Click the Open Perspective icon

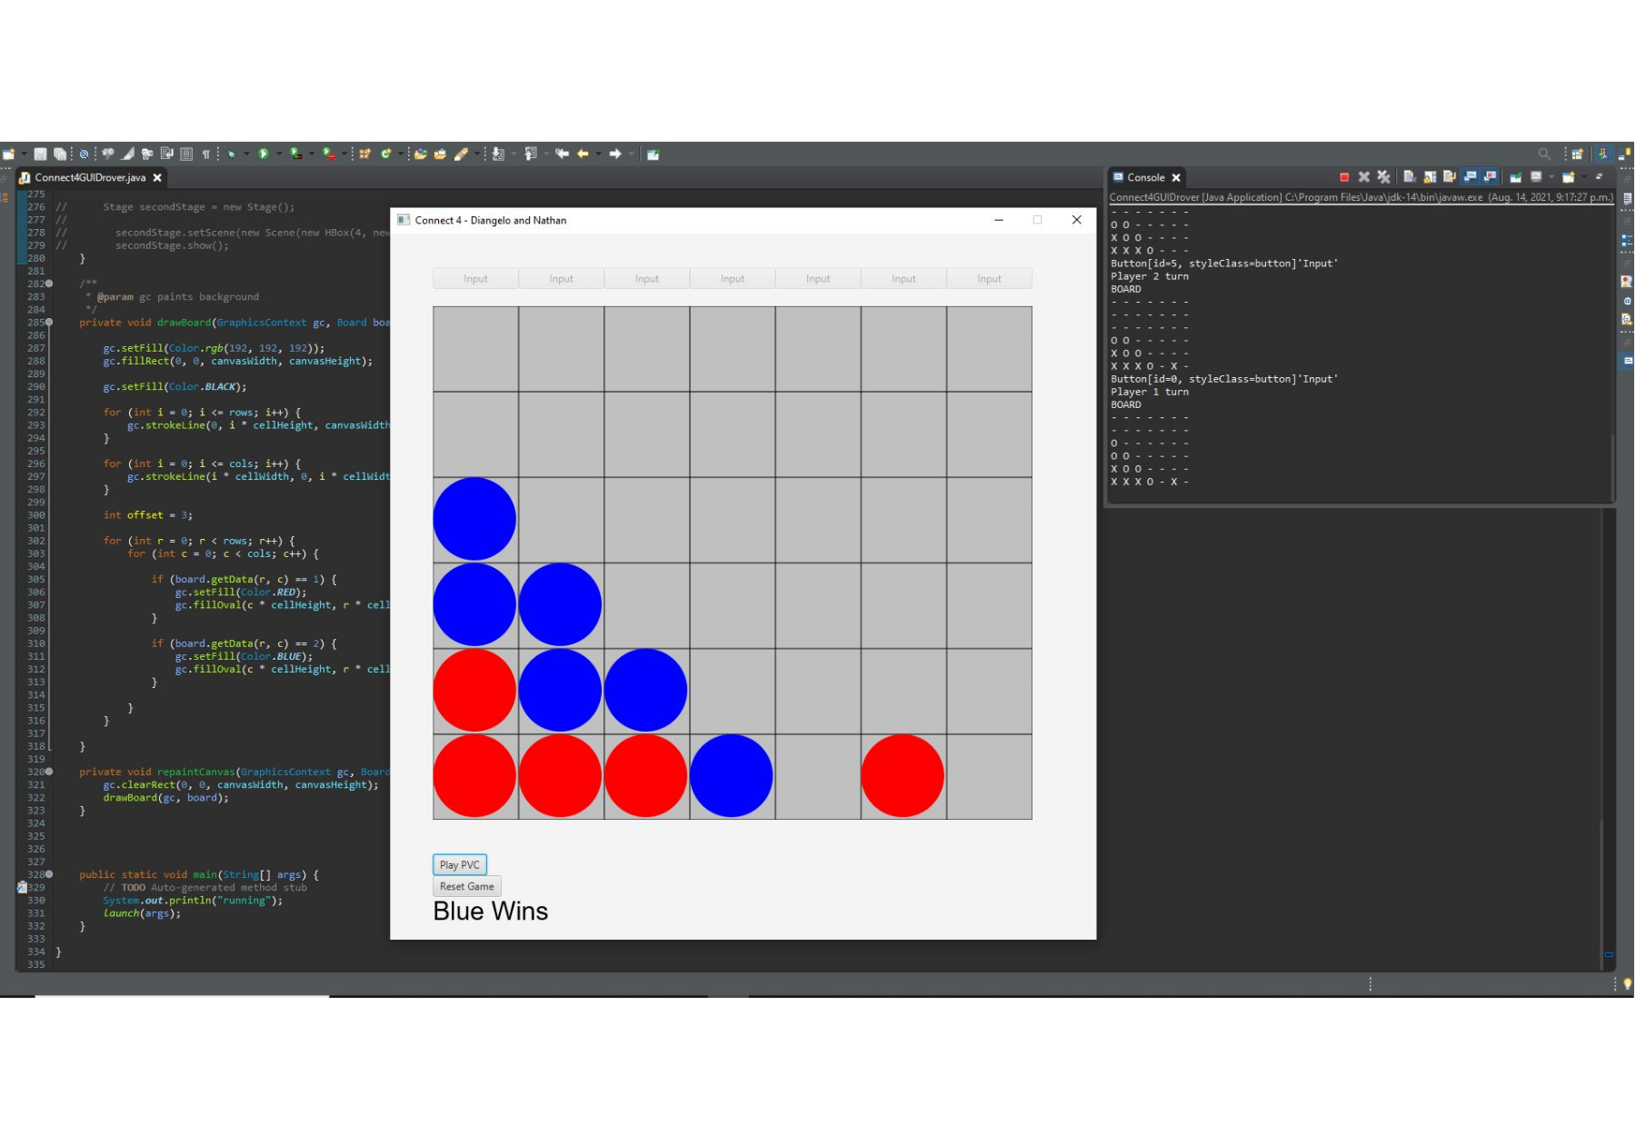[1577, 154]
